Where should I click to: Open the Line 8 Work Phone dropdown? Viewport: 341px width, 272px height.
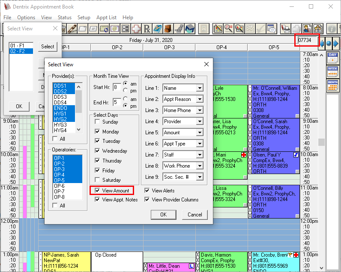(x=200, y=166)
